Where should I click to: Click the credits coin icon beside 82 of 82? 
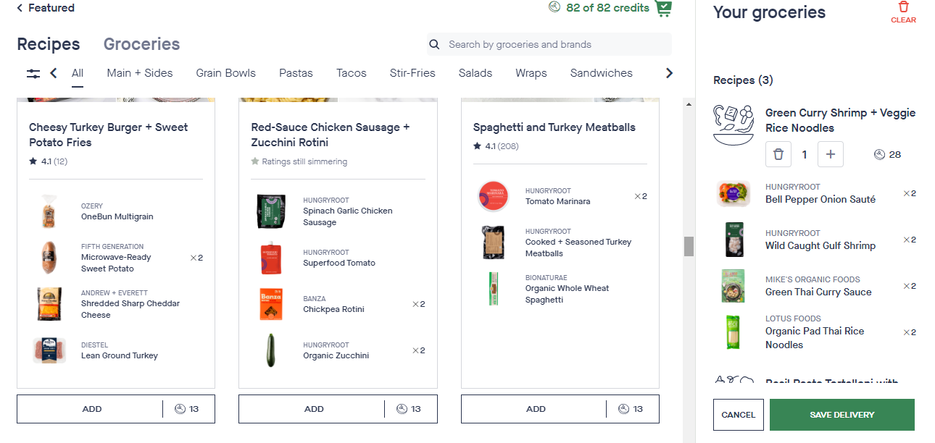554,7
